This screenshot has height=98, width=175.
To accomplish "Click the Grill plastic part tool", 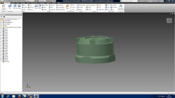I will (107, 5).
